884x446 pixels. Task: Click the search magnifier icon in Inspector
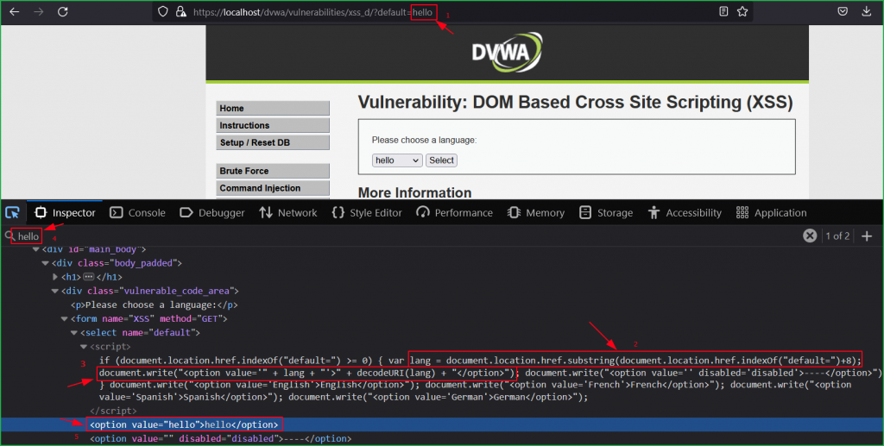point(9,236)
